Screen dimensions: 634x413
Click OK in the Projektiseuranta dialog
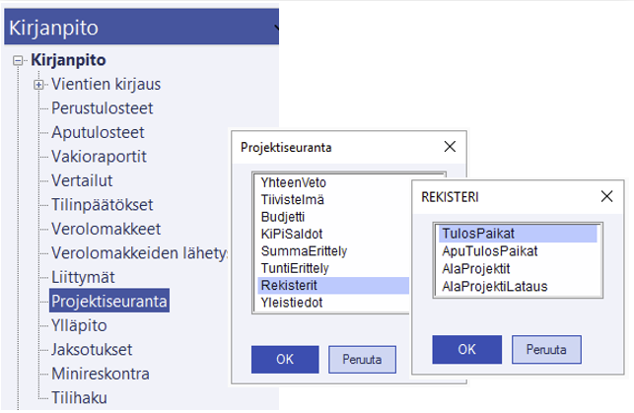pyautogui.click(x=284, y=358)
